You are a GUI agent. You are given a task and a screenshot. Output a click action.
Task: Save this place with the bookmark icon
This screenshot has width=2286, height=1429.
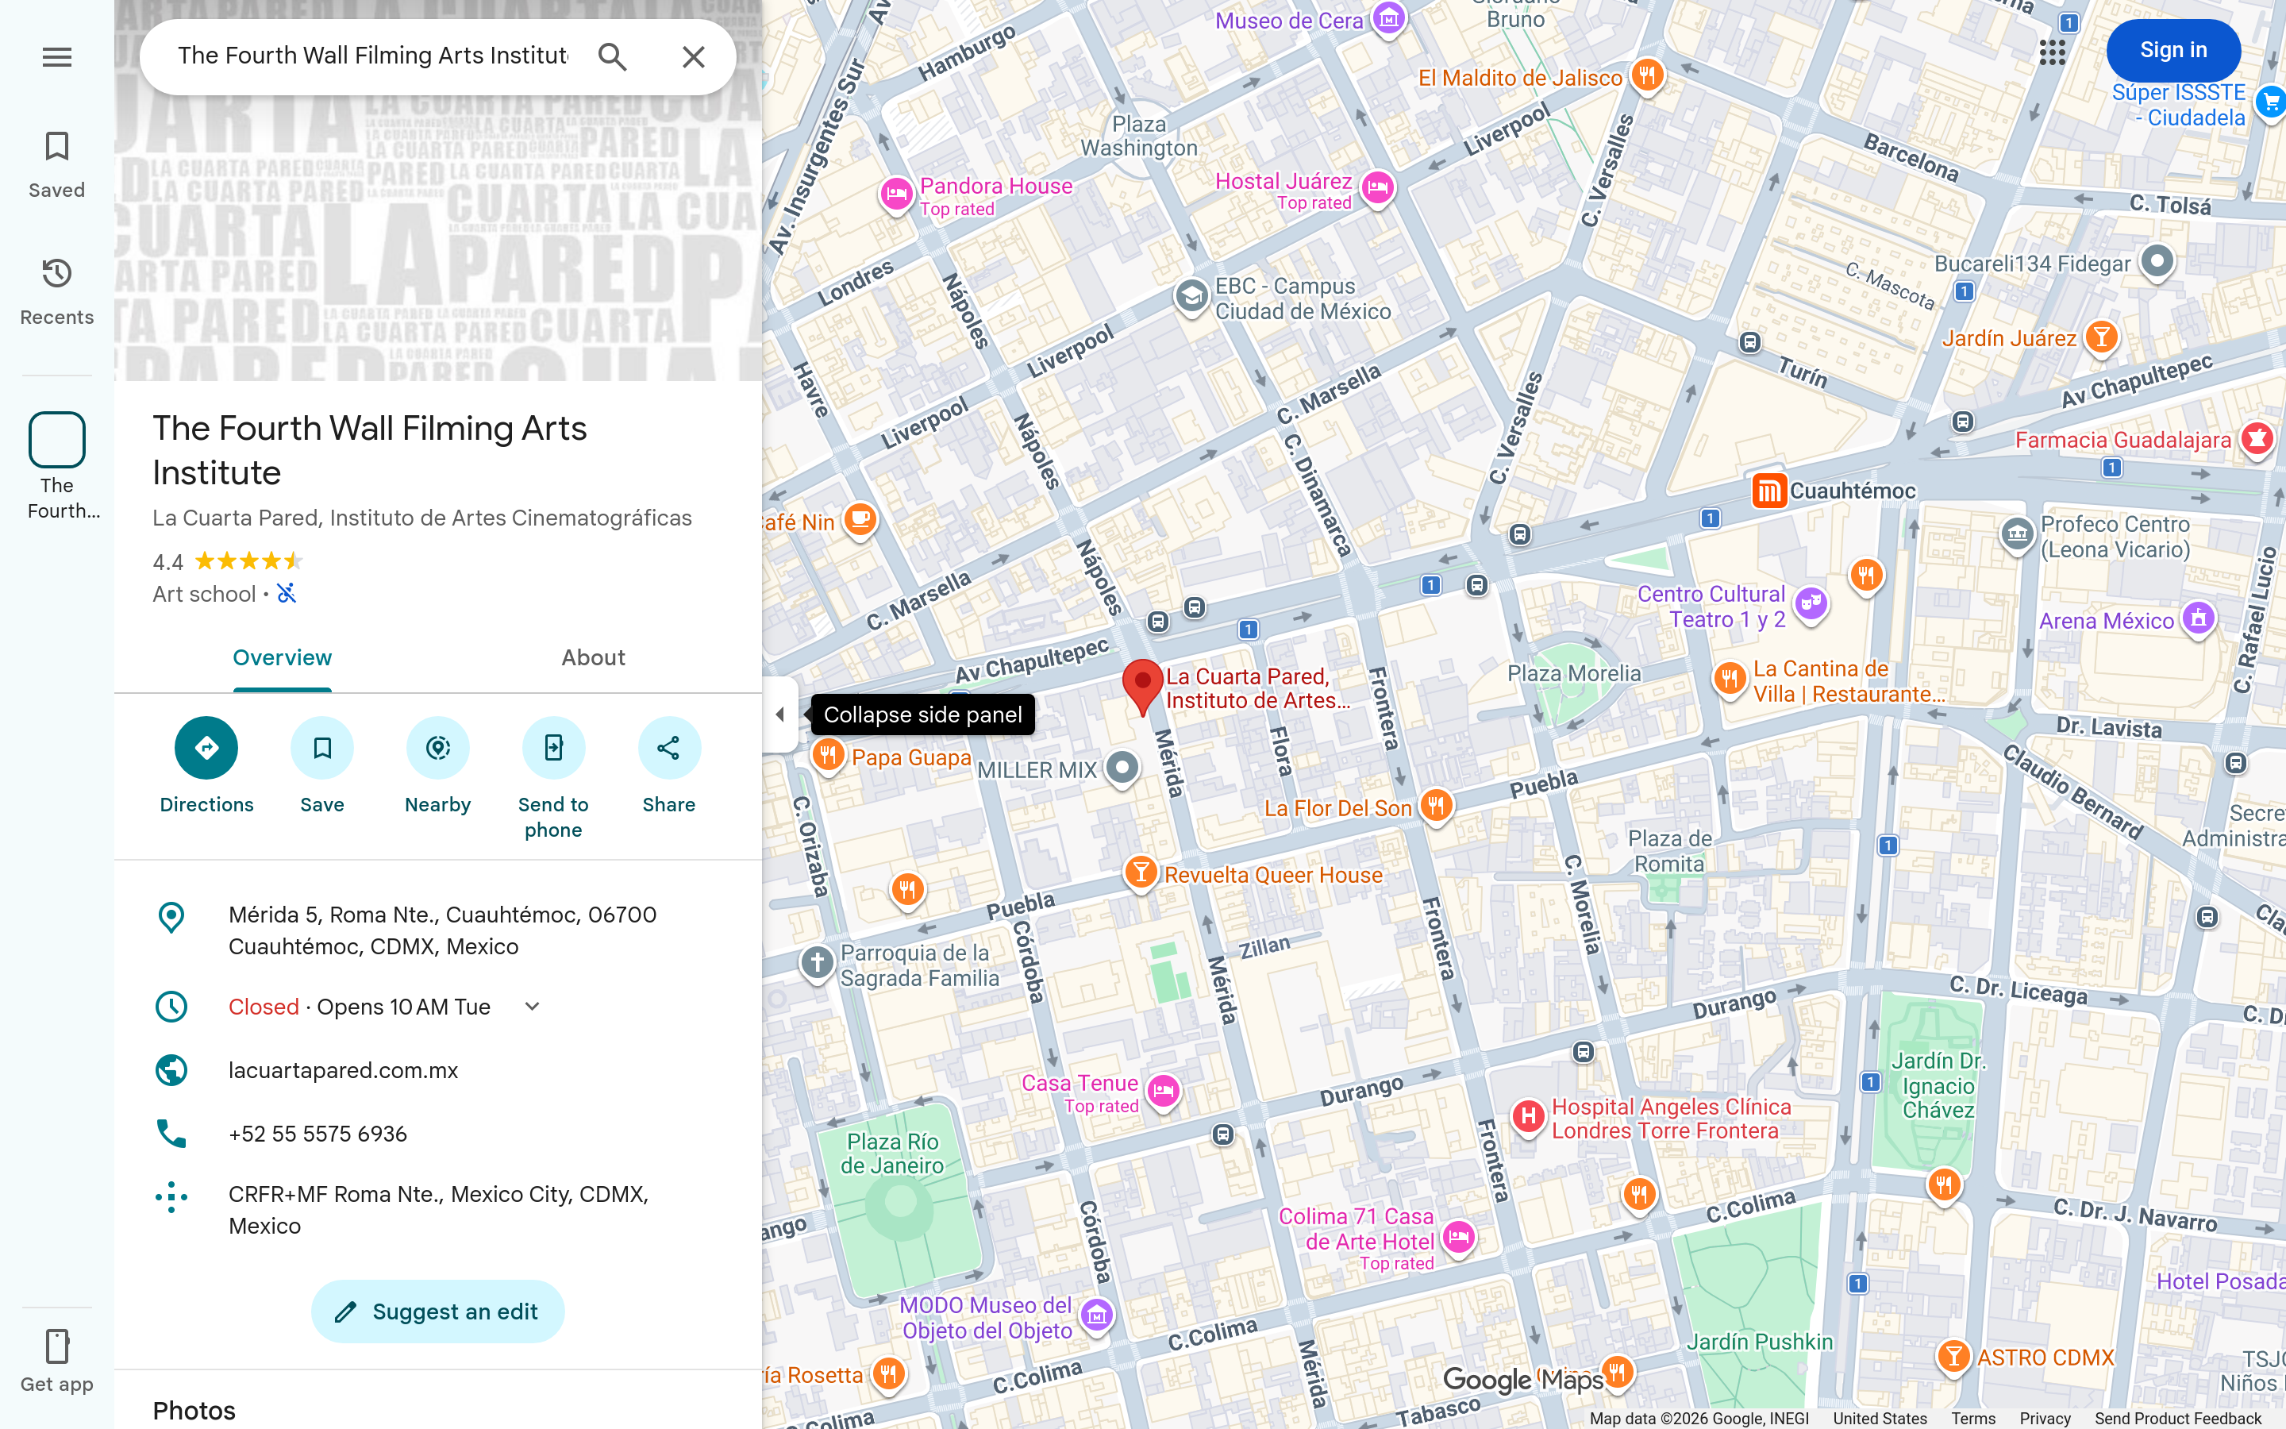322,766
